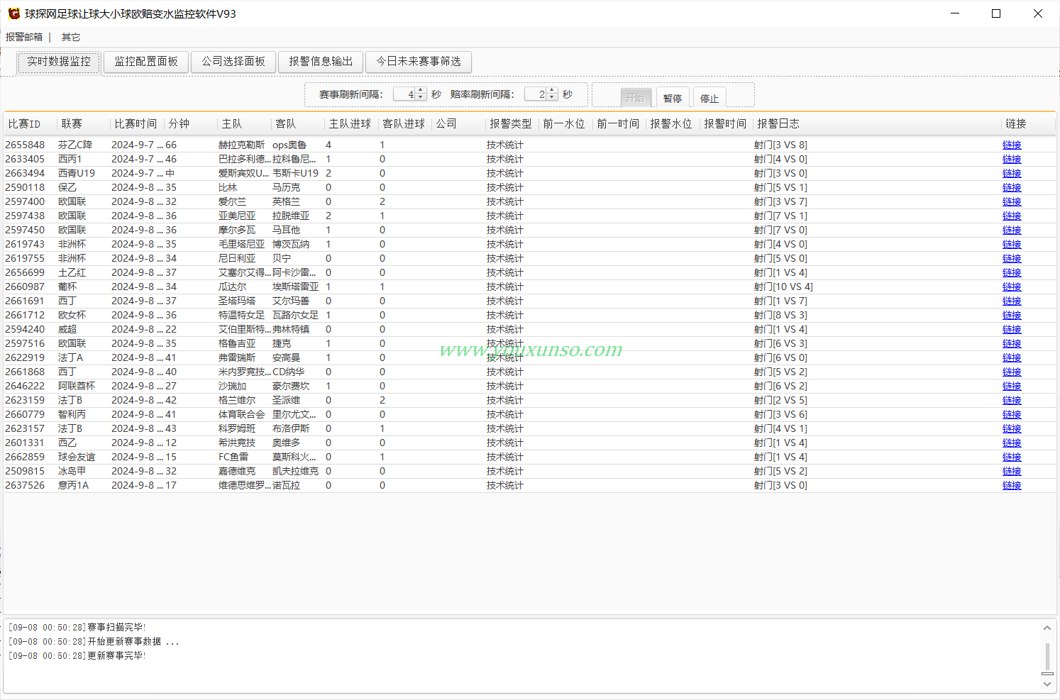Open the 链接 for match 2590118
Viewport: 1060px width, 700px height.
[1012, 188]
